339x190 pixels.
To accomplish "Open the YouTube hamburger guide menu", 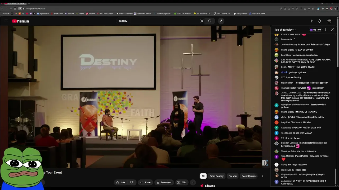I will click(x=6, y=21).
